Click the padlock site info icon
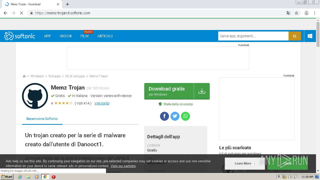Screen dimensions: 320x180 (31, 13)
